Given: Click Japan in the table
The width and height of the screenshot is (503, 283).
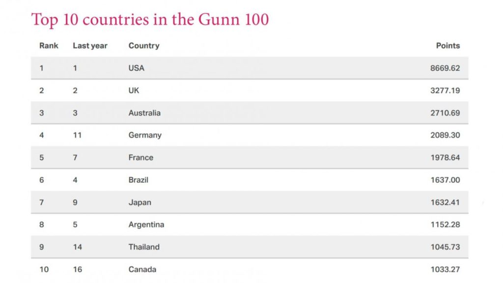Looking at the screenshot, I should 140,202.
